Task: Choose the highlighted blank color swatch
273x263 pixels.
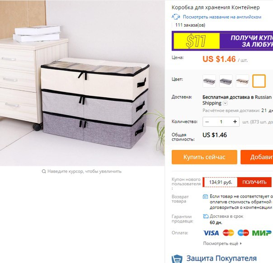Action: [259, 81]
